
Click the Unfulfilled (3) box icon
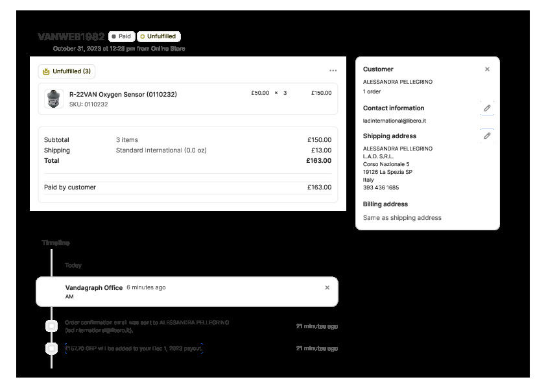point(46,71)
